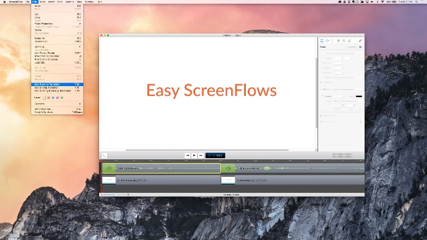Image resolution: width=427 pixels, height=240 pixels.
Task: Clear label with the X label box
Action: 43,98
